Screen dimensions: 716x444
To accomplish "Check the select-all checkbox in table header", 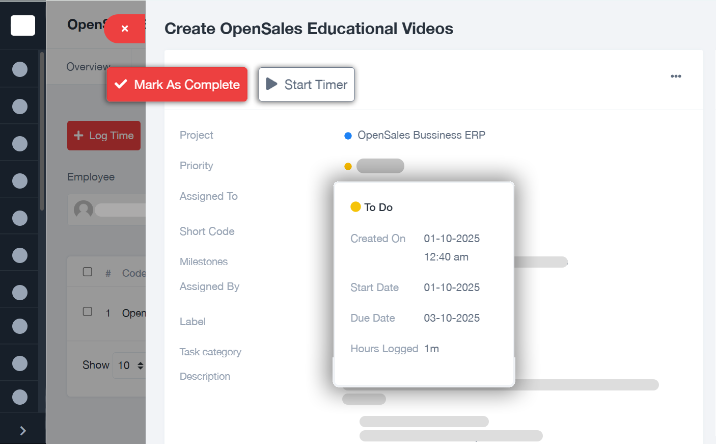I will [88, 272].
